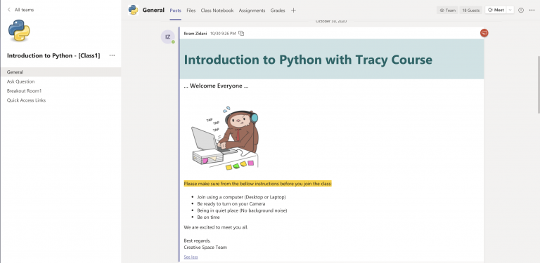Click the monkey typing illustration

(x=225, y=137)
